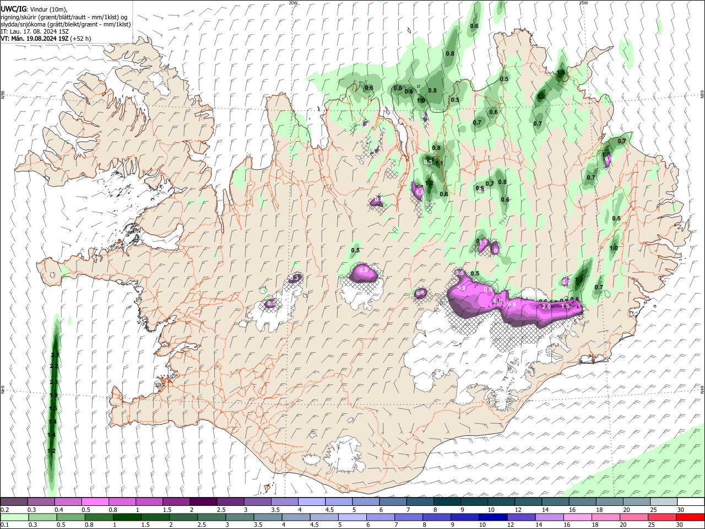705x529 pixels.
Task: Click the '15W' longitude label
Action: 583,3
